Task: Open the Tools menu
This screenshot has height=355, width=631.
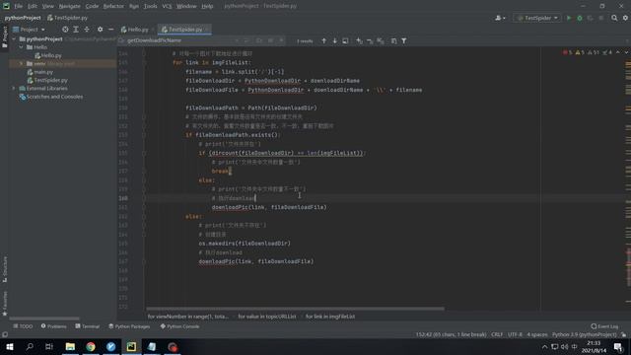Action: click(151, 6)
